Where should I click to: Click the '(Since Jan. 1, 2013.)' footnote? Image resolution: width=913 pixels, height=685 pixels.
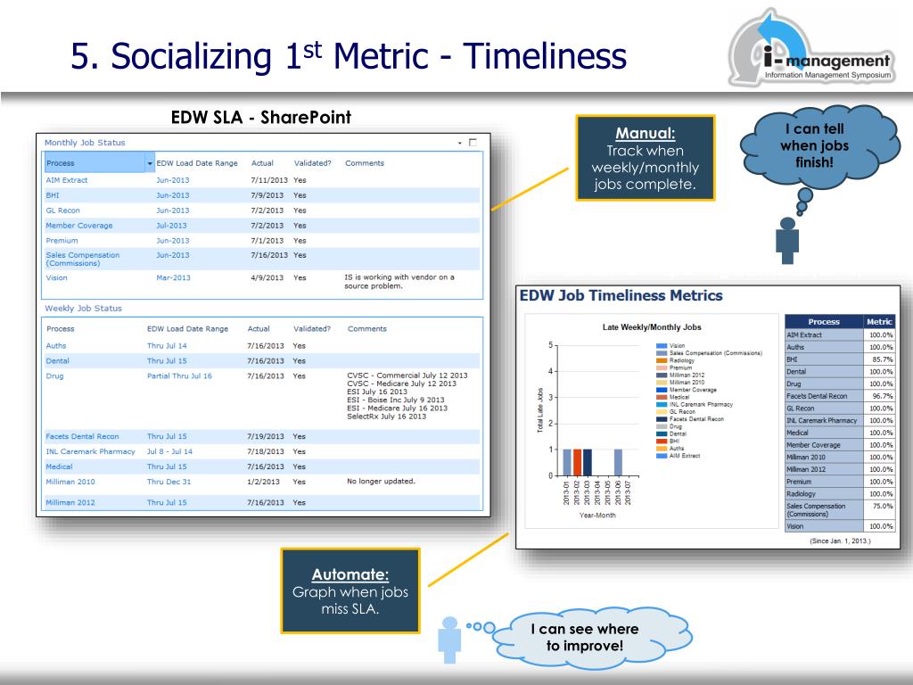point(840,541)
